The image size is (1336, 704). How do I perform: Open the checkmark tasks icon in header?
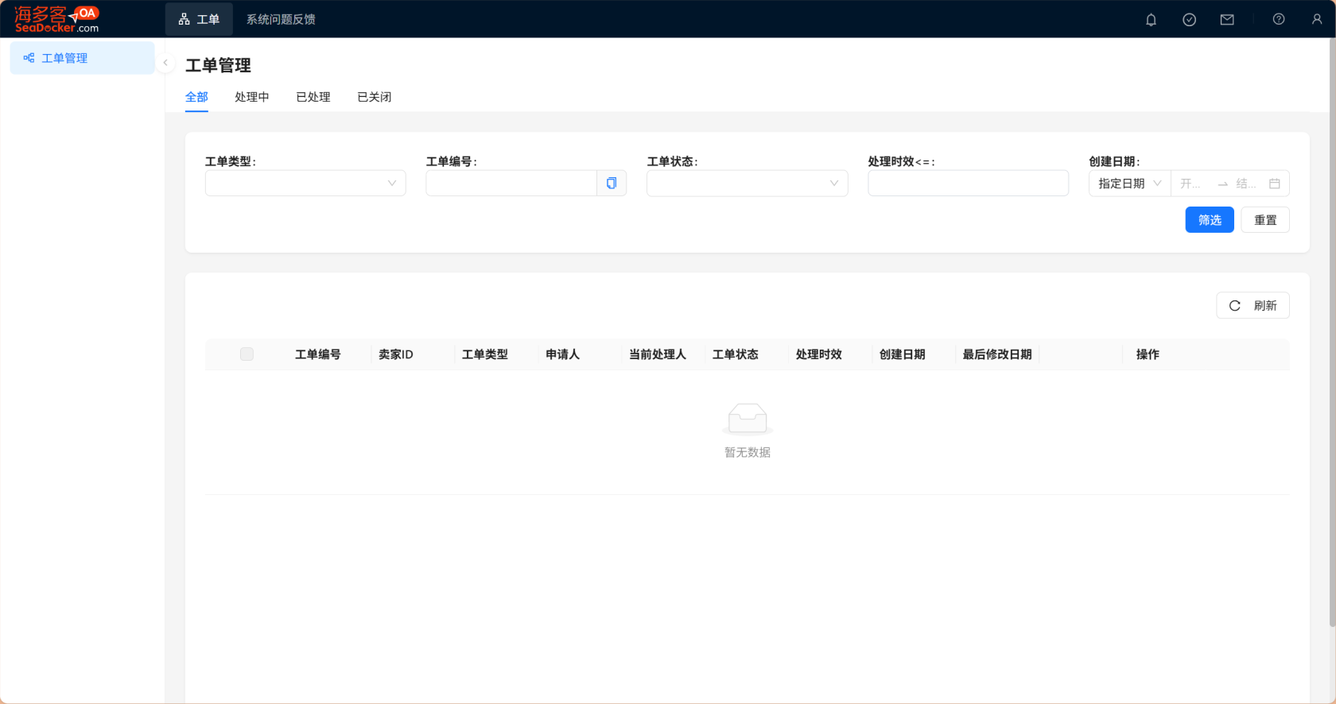coord(1189,20)
